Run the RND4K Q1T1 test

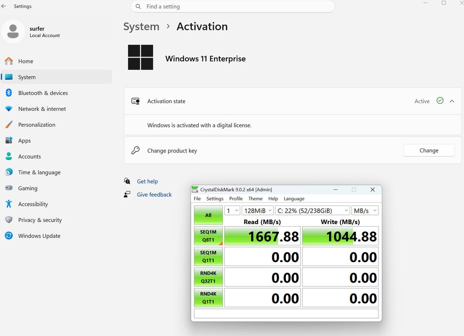(x=208, y=297)
